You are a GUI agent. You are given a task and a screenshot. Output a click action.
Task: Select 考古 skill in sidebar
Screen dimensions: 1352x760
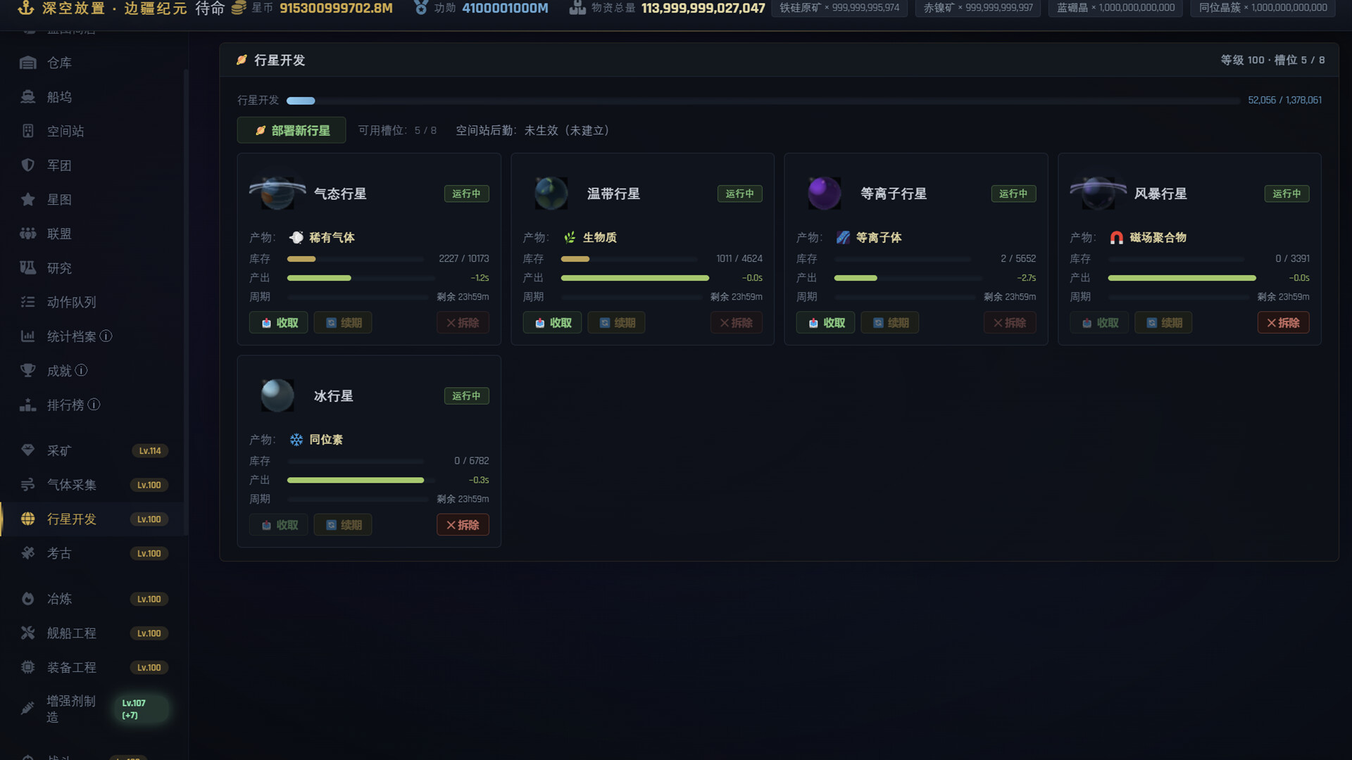click(x=94, y=553)
